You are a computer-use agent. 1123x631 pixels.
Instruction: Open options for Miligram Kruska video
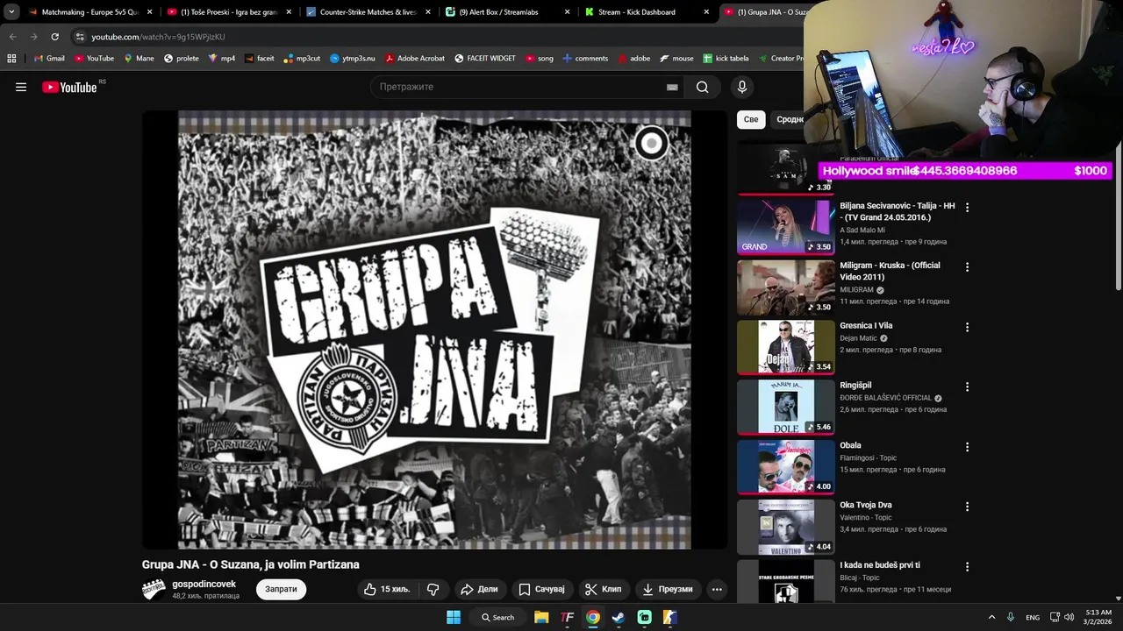pyautogui.click(x=967, y=267)
